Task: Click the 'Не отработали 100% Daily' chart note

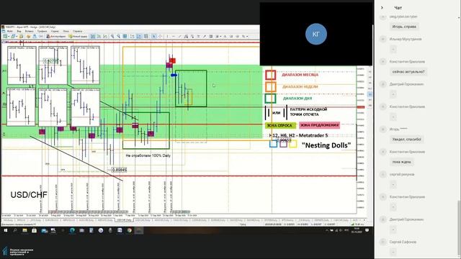Action: [148, 155]
